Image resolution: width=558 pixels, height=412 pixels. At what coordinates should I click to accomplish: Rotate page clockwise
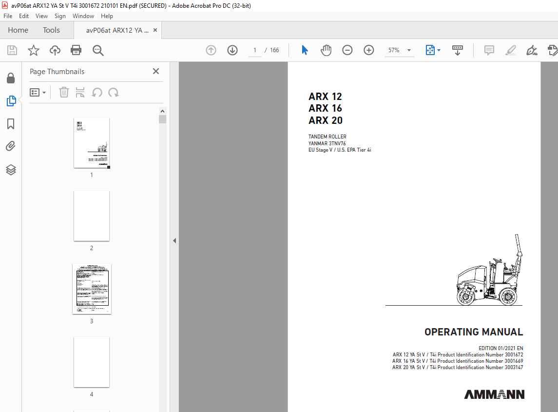(x=114, y=93)
